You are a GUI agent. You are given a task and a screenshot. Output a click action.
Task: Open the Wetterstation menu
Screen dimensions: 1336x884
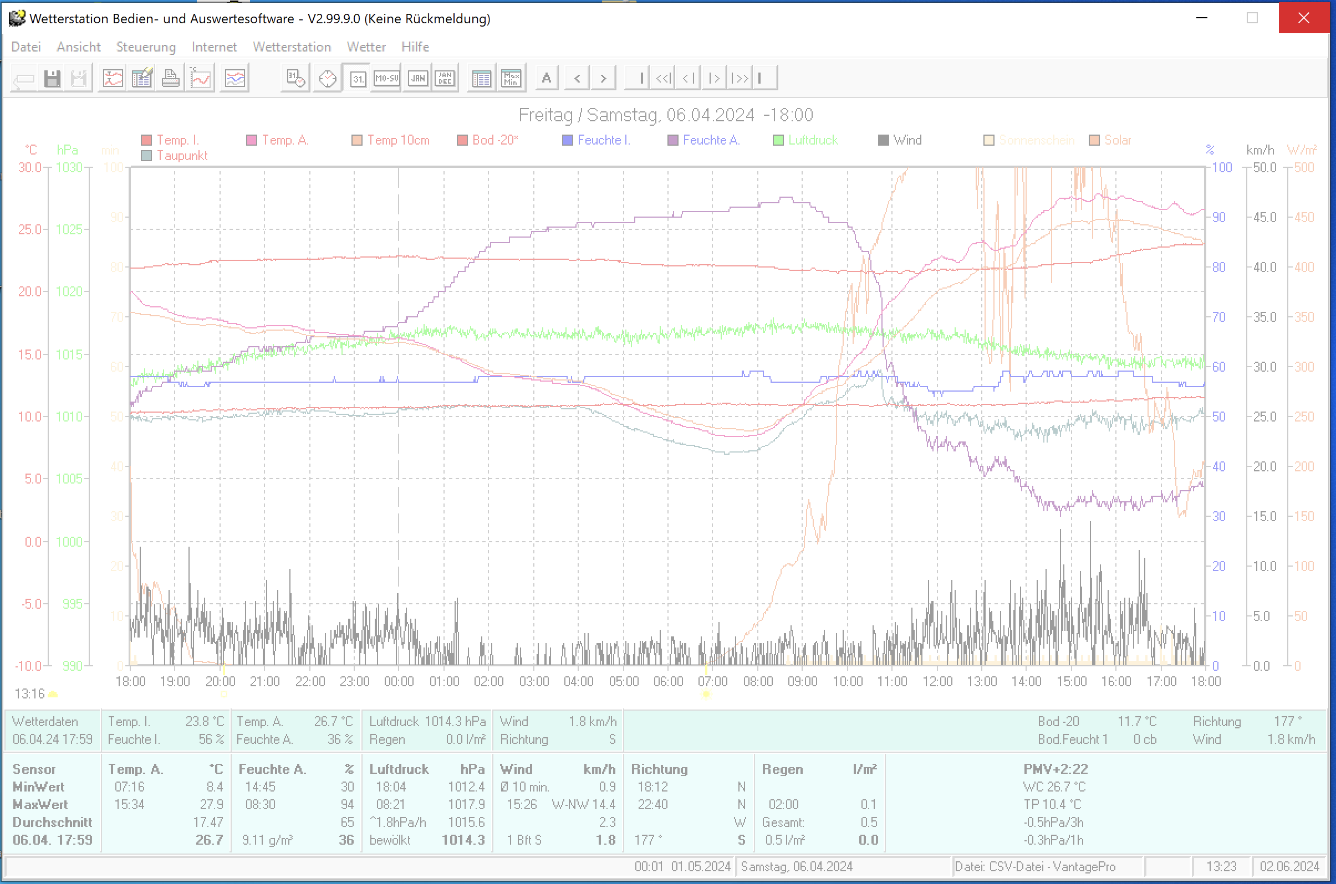pos(291,47)
